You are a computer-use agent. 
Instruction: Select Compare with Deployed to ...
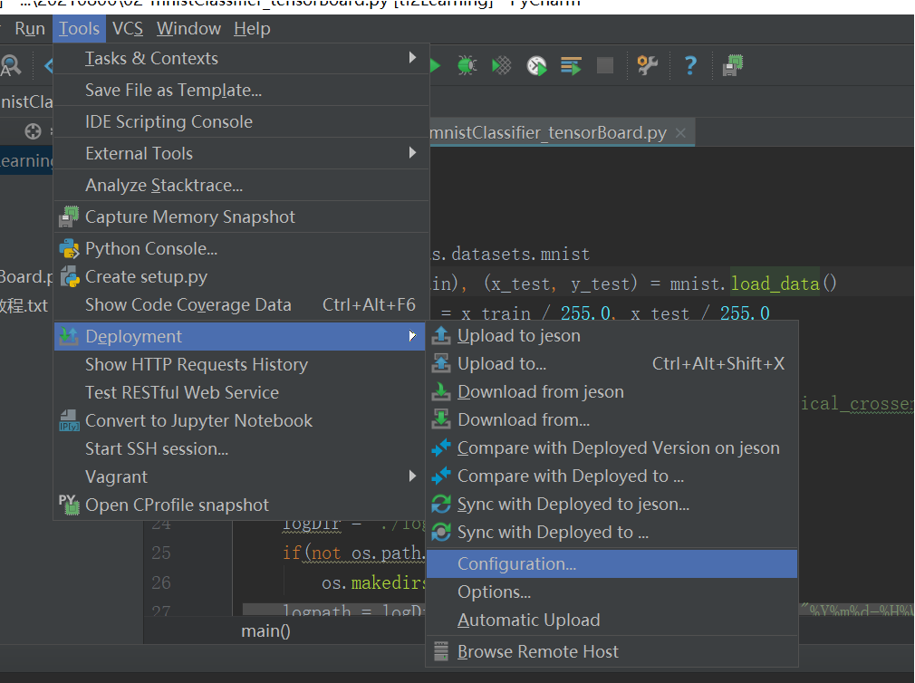[612, 476]
